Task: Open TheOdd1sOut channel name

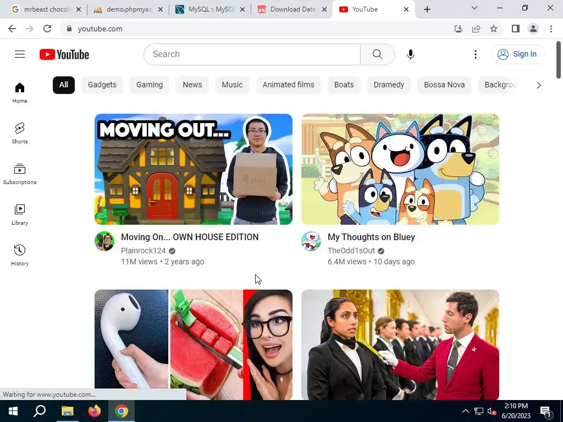Action: 351,251
